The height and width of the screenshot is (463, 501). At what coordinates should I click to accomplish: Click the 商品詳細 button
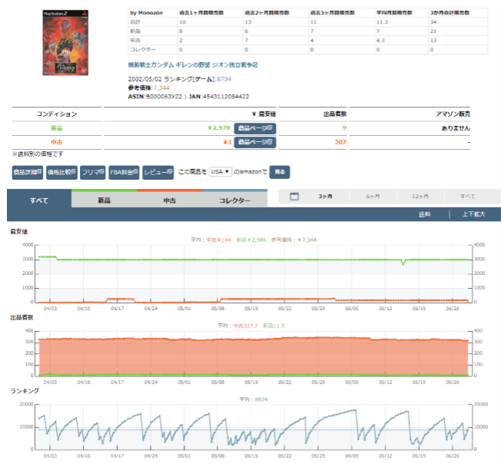[28, 173]
